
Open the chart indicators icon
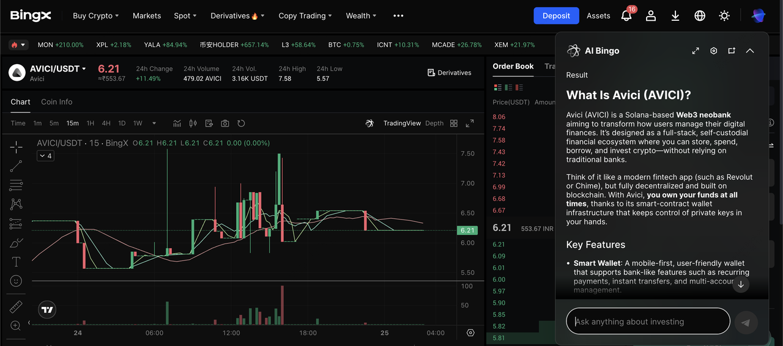(x=177, y=123)
